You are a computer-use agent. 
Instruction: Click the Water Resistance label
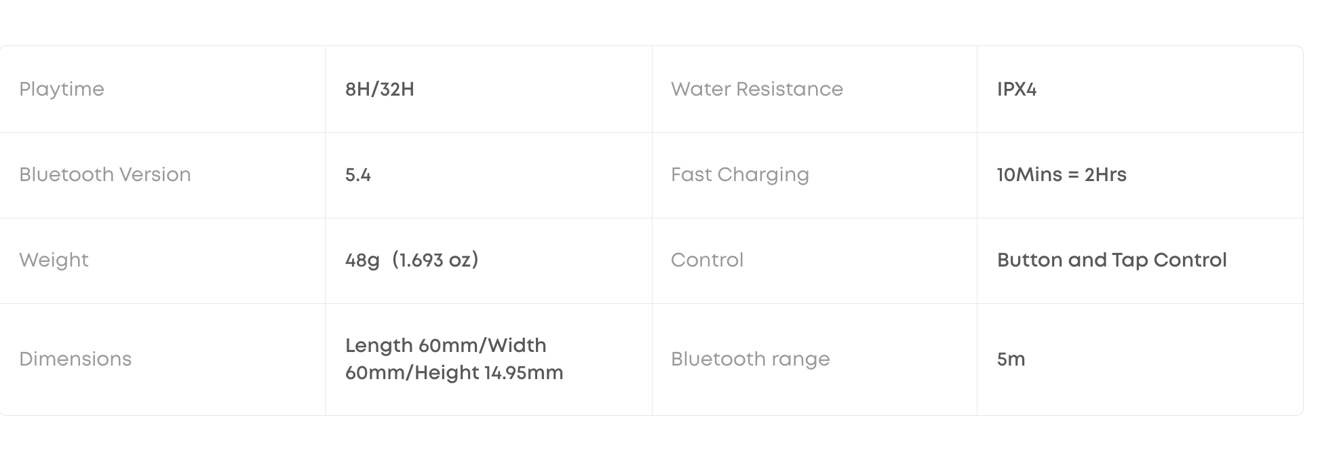(756, 90)
